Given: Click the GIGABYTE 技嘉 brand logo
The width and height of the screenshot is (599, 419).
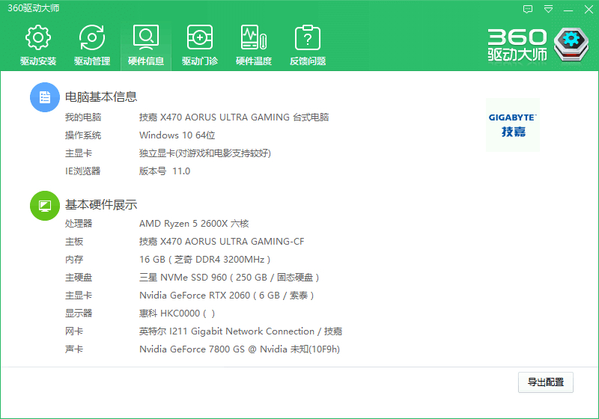Looking at the screenshot, I should click(513, 125).
